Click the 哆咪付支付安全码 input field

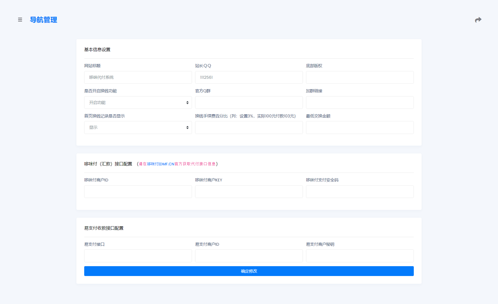pos(360,192)
